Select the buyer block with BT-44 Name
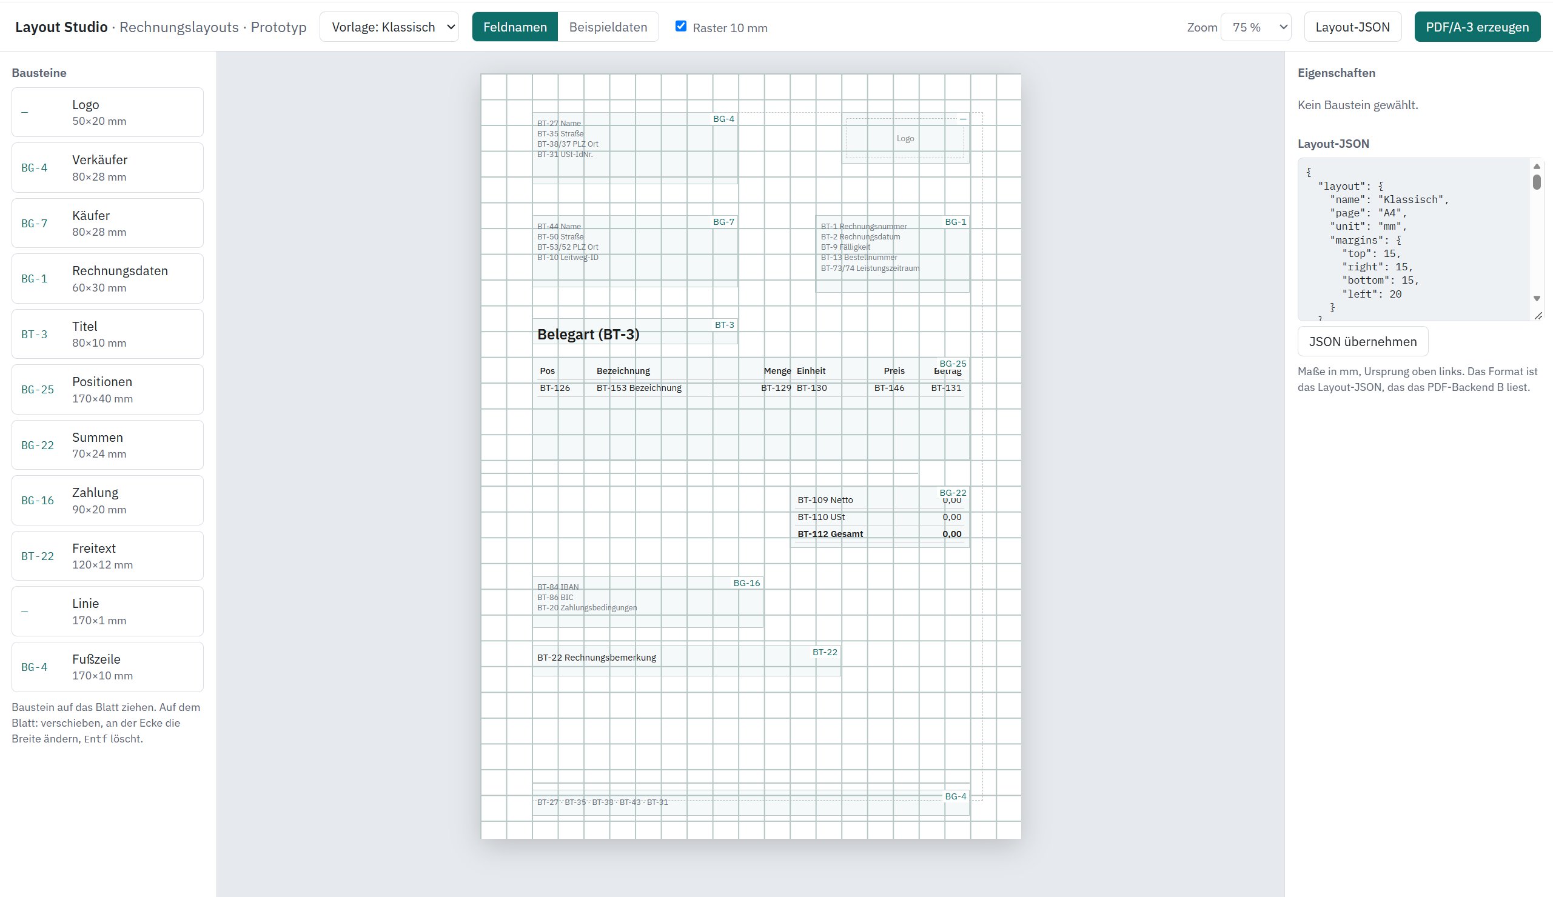This screenshot has height=897, width=1553. [635, 251]
